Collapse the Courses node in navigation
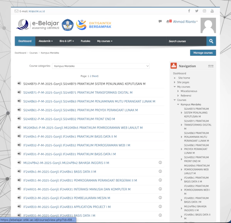This screenshot has height=223, width=231. pyautogui.click(x=174, y=100)
